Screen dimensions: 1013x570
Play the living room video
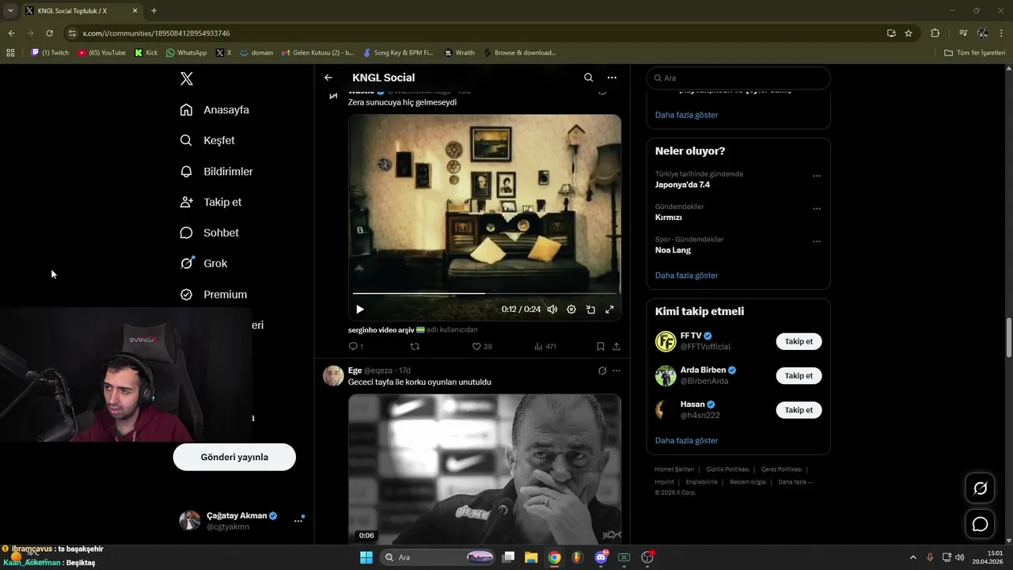[x=360, y=310]
